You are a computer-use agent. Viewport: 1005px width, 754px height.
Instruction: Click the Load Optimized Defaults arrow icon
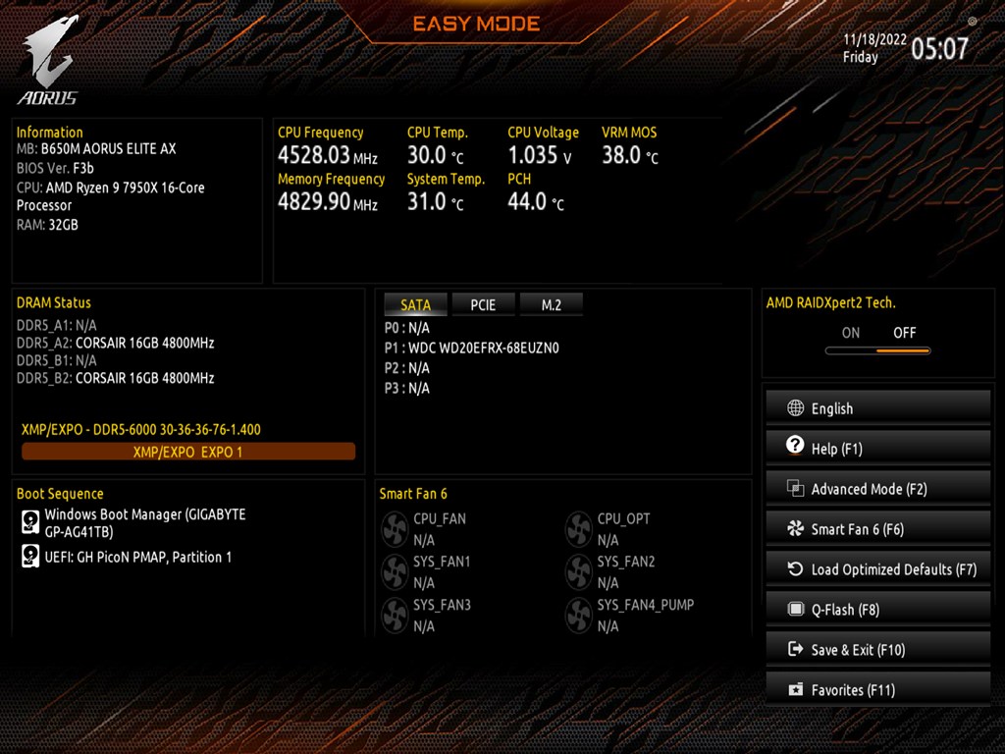click(x=795, y=568)
